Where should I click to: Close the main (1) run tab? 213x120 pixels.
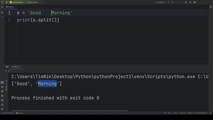pos(21,67)
